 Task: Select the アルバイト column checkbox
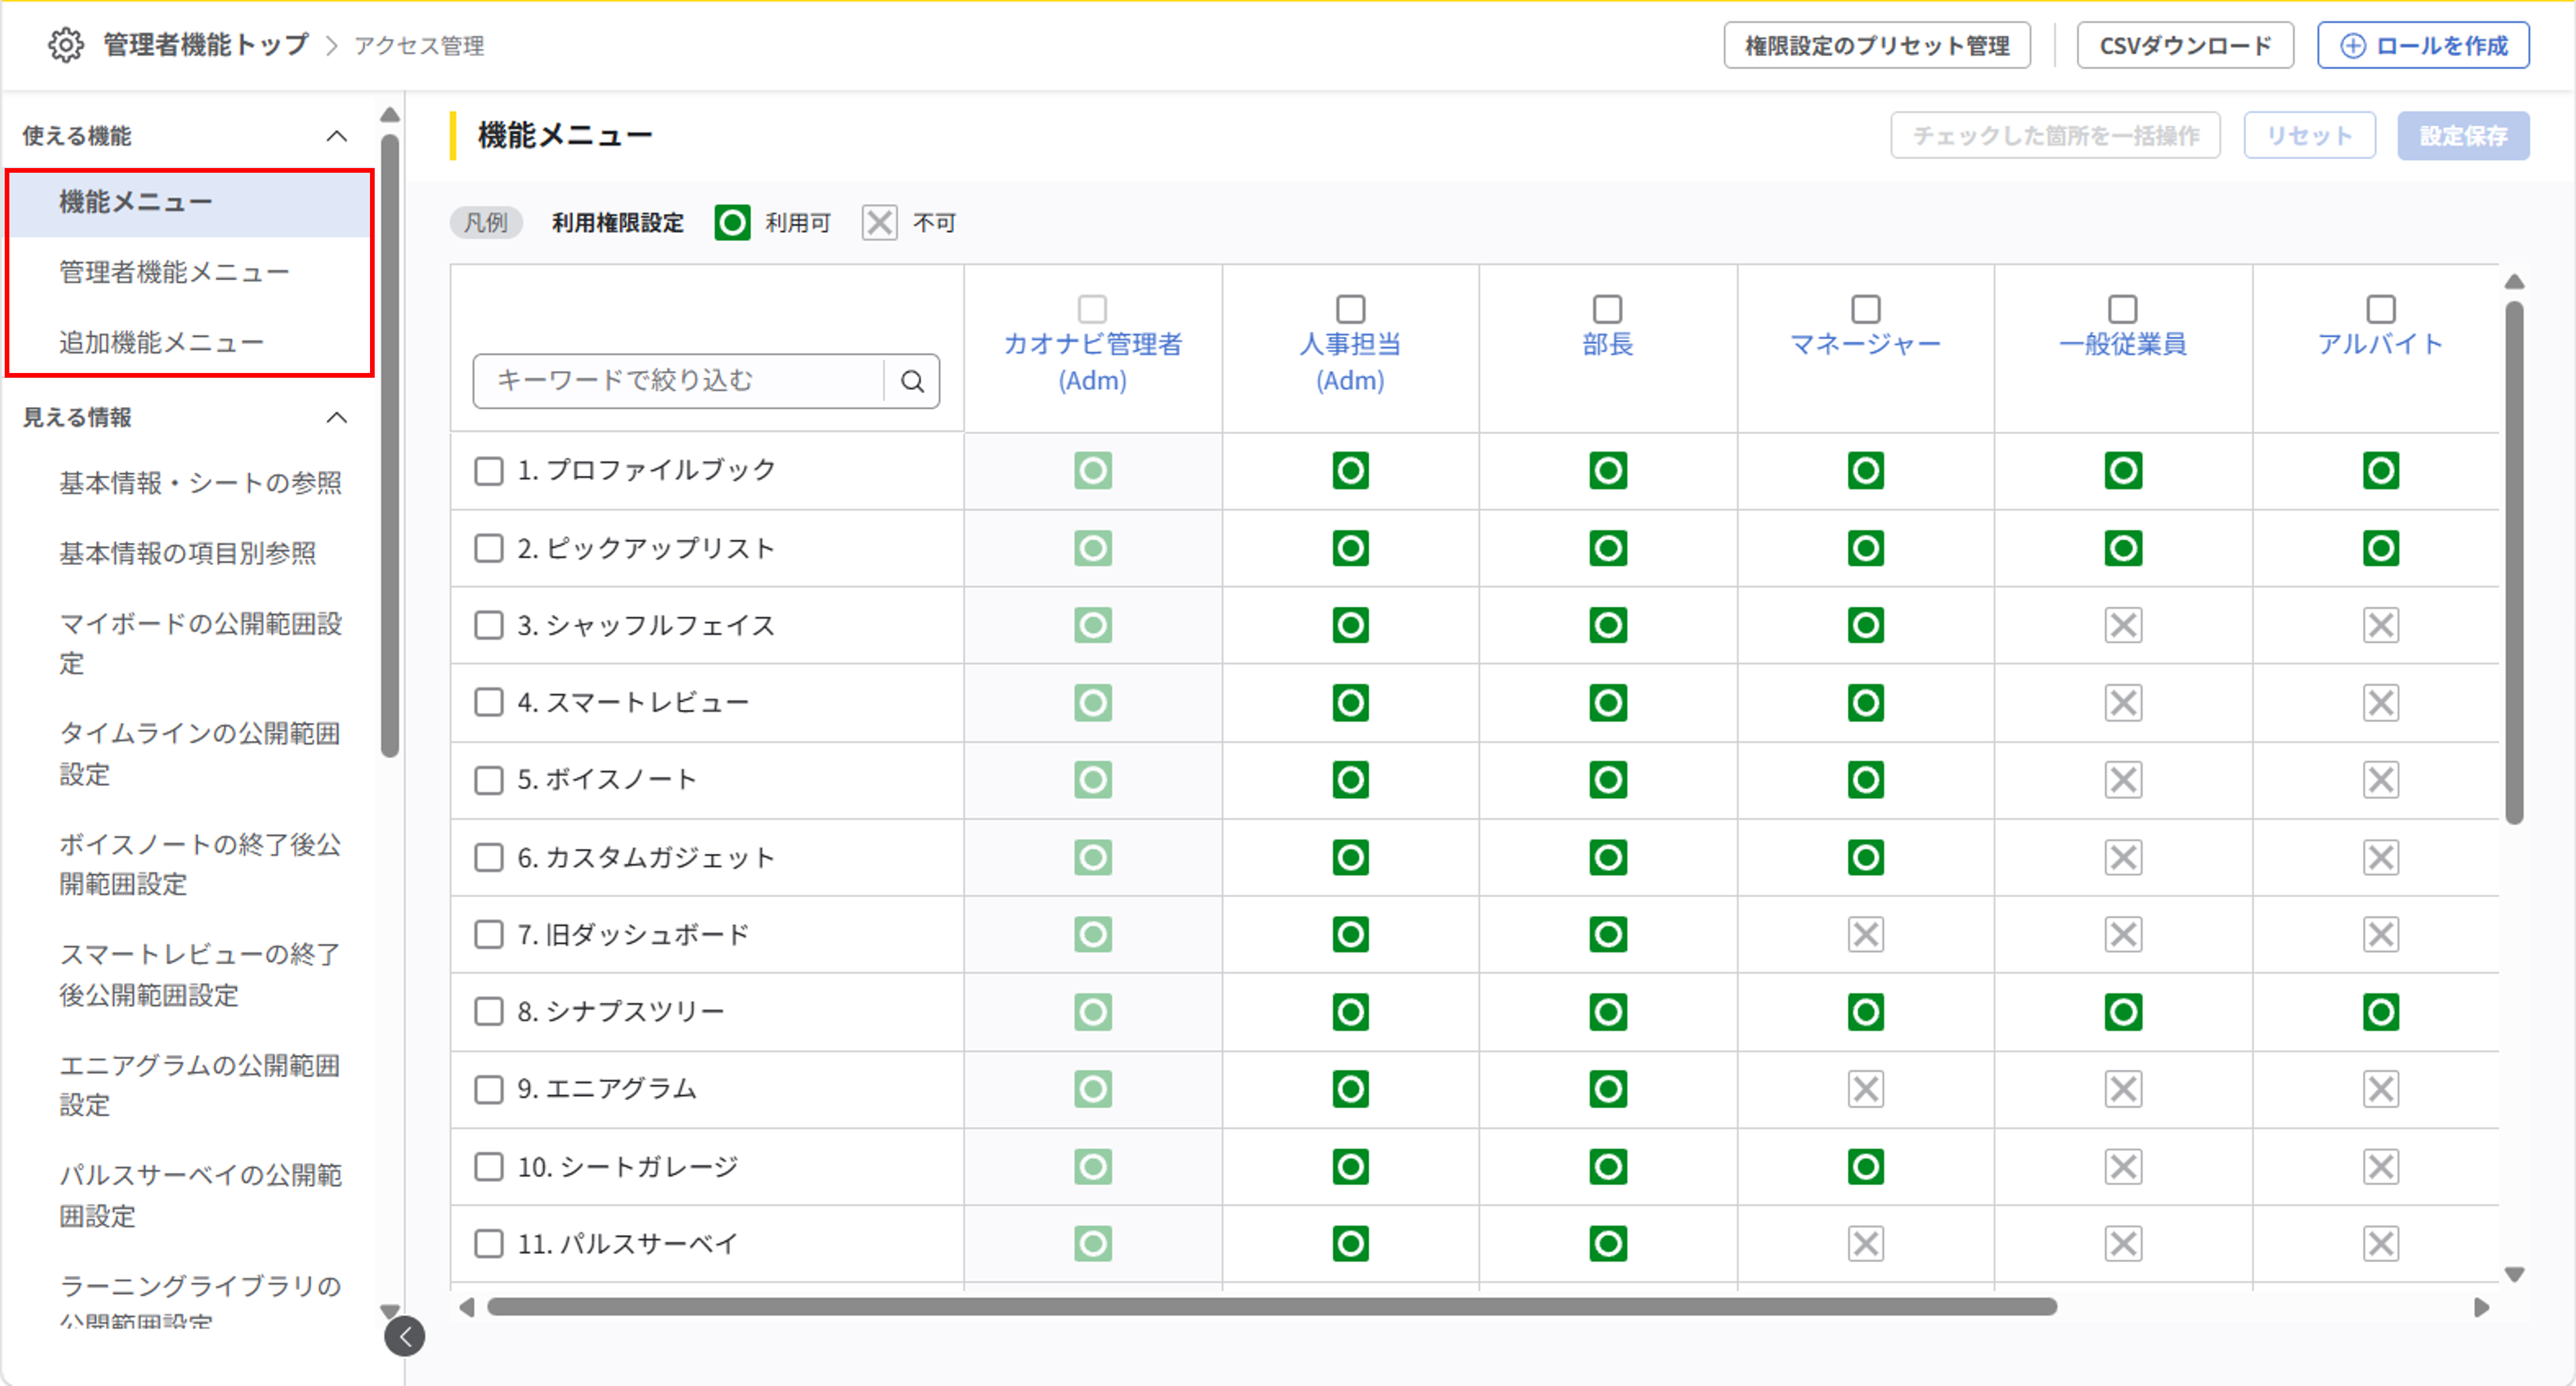point(2381,308)
